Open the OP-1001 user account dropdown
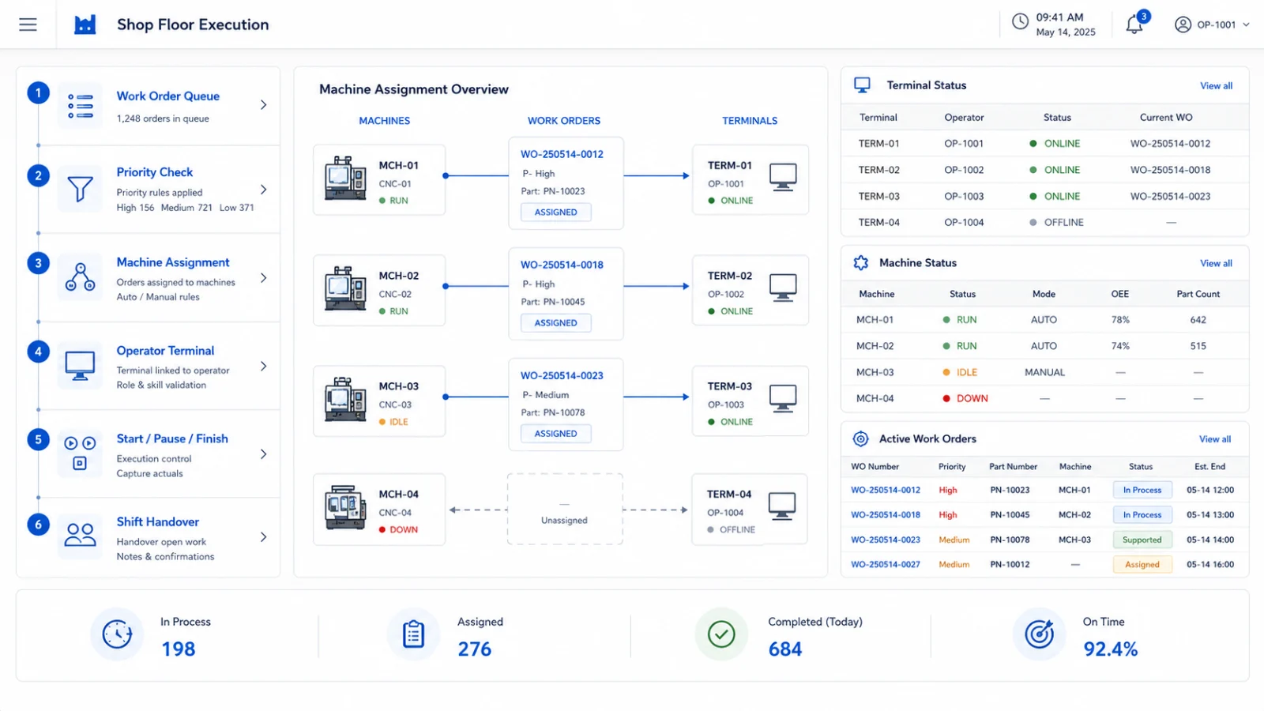 point(1212,24)
